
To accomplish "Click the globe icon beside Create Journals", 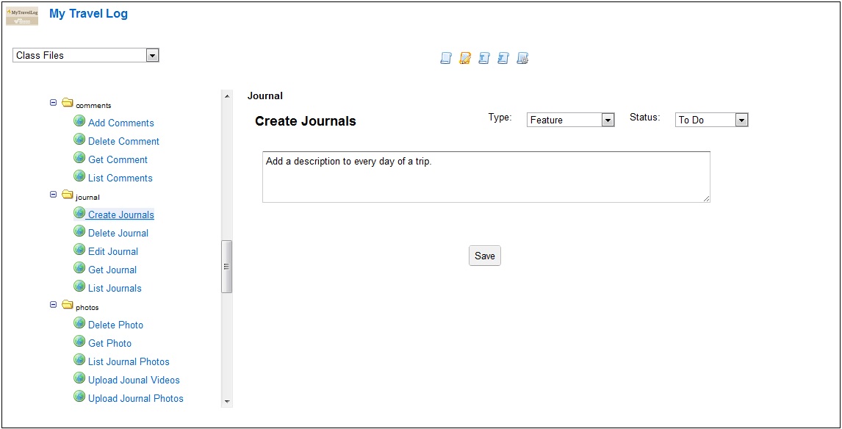I will click(79, 212).
